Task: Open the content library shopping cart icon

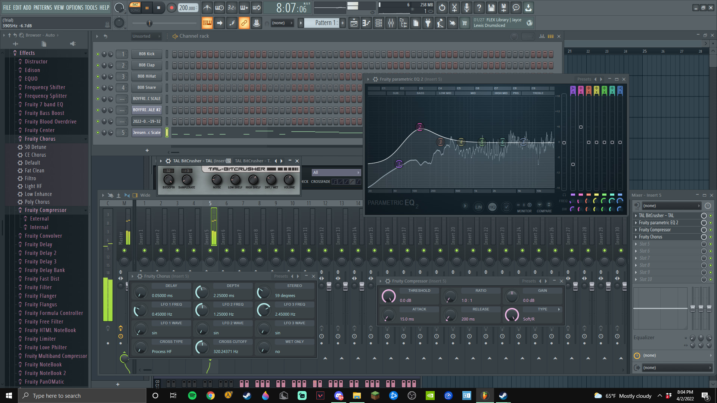Action: coord(465,23)
